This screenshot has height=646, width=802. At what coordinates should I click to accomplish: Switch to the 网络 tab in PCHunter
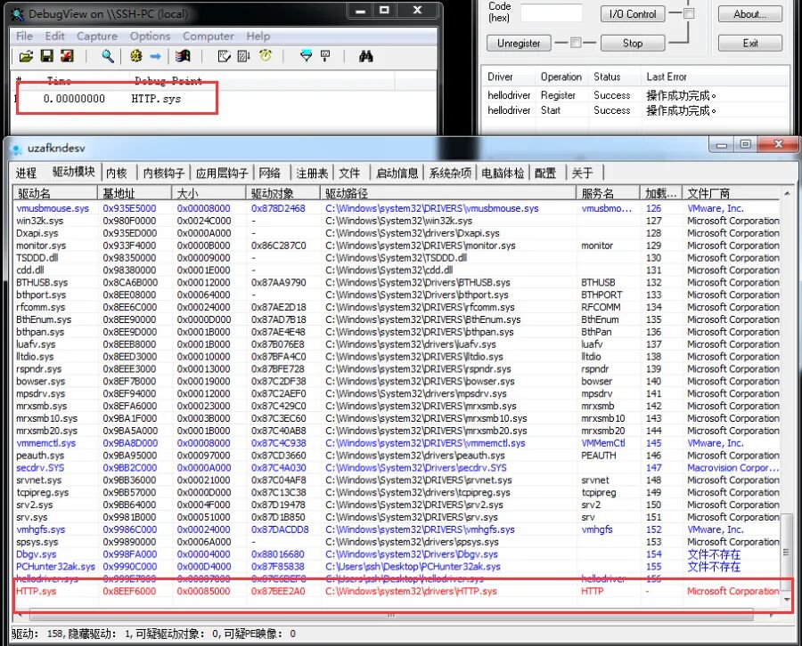270,172
